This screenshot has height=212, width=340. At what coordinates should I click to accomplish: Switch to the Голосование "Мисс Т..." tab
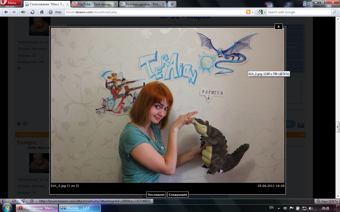(47, 4)
